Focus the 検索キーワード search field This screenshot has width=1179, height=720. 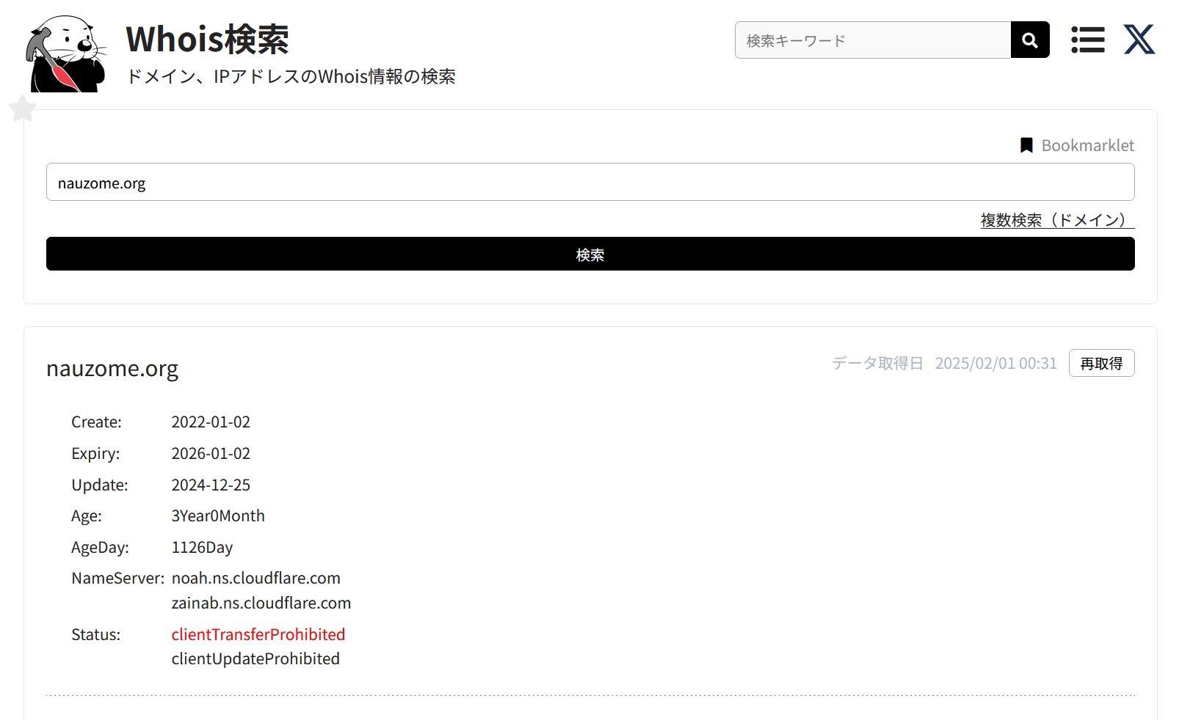click(873, 40)
